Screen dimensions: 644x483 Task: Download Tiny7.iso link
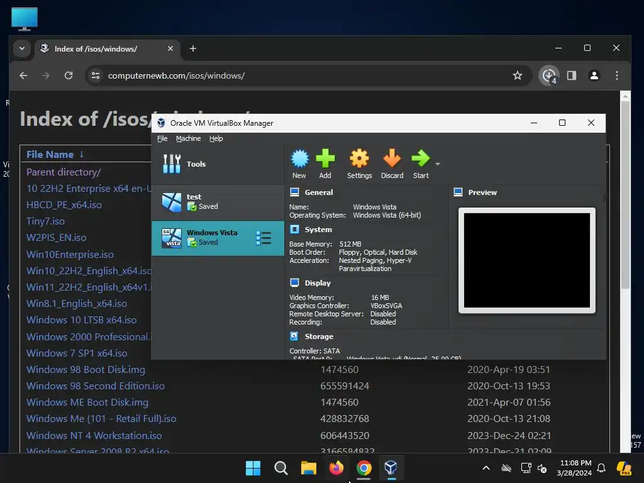tap(45, 221)
